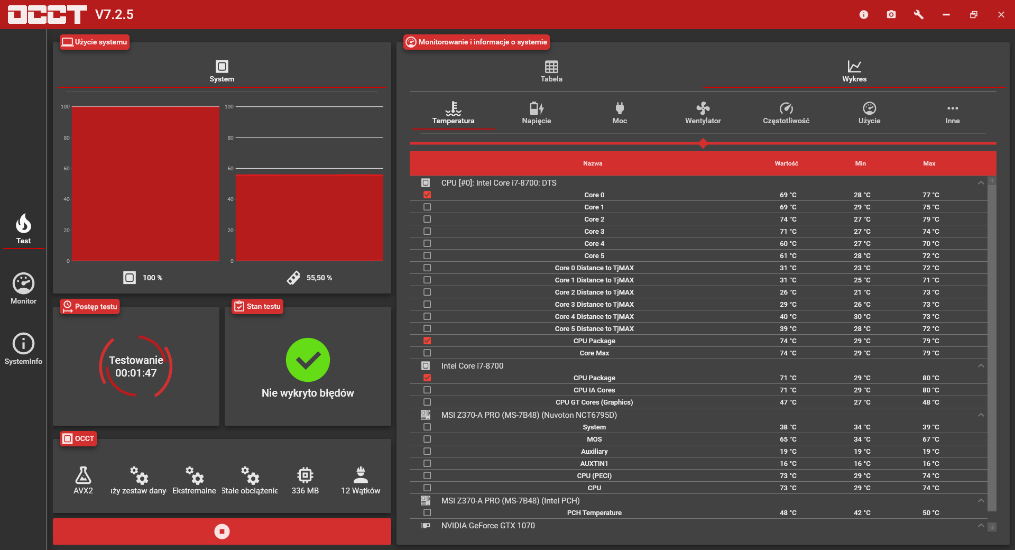This screenshot has width=1015, height=550.
Task: Stop the running test
Action: click(222, 531)
